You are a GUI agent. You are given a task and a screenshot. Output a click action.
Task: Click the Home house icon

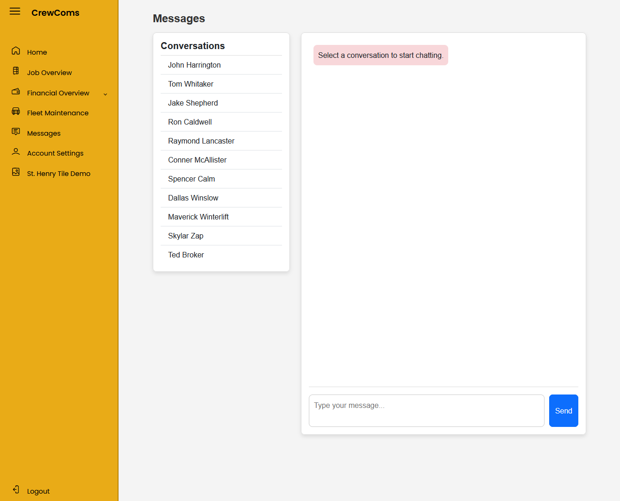click(x=16, y=51)
